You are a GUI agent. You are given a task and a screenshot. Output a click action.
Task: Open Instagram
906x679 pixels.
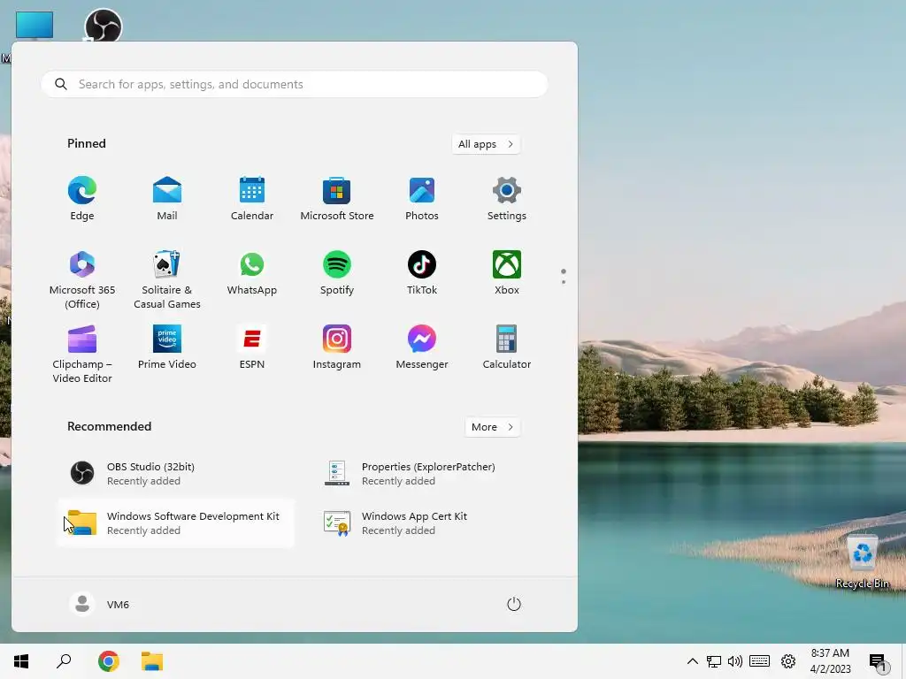pyautogui.click(x=337, y=347)
